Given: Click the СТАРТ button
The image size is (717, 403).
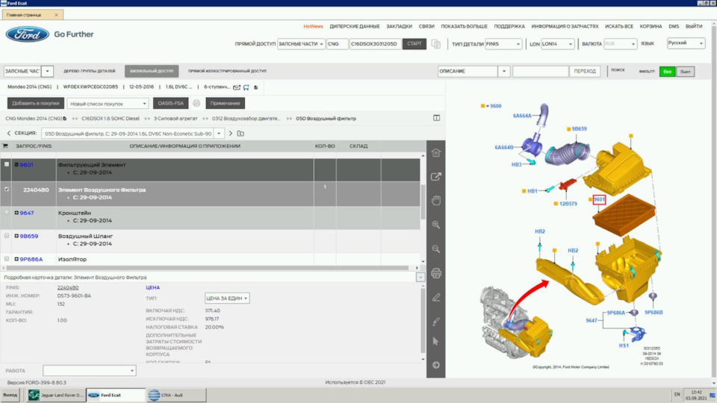Looking at the screenshot, I should tap(415, 44).
